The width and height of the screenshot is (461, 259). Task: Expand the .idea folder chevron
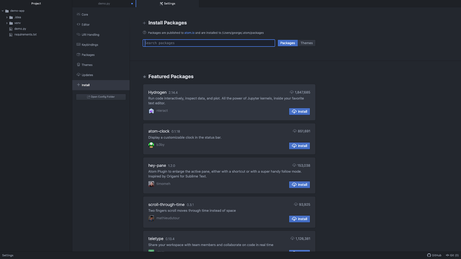7,17
